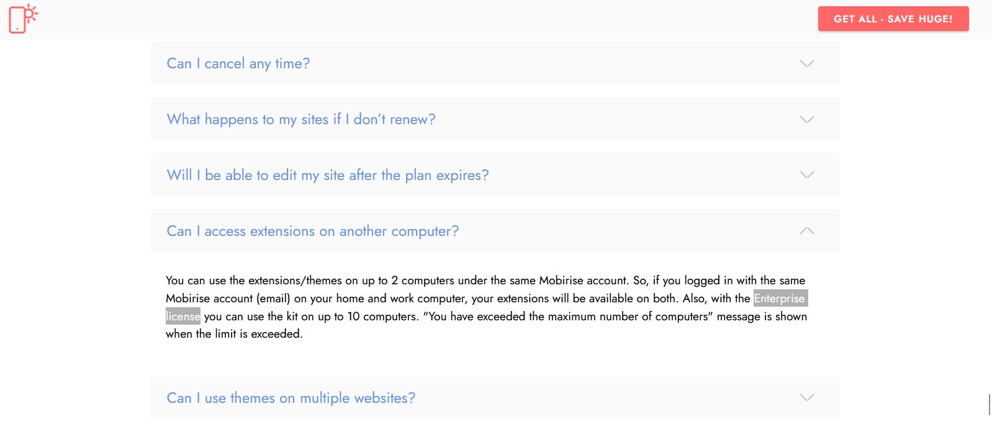Open "What happens to my sites" question
This screenshot has height=437, width=992.
301,119
